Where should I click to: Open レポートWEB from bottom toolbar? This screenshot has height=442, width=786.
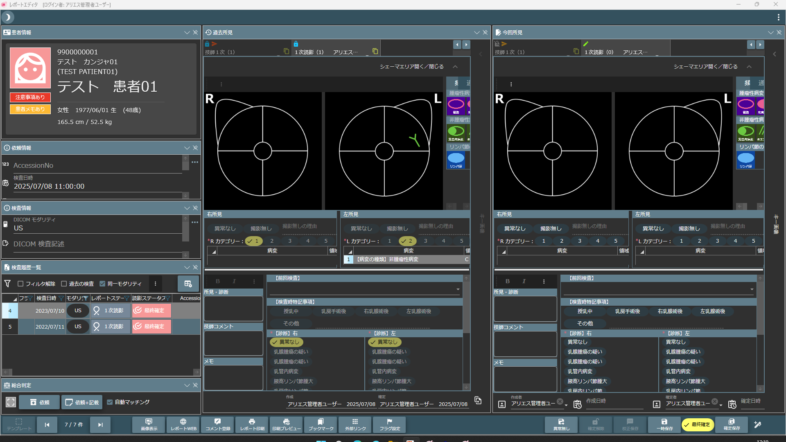183,425
